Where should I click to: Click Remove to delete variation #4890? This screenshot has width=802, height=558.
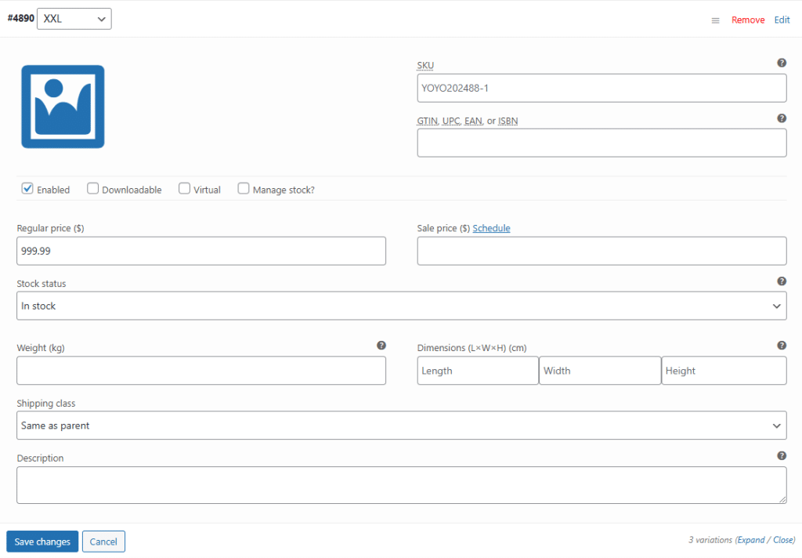click(748, 20)
